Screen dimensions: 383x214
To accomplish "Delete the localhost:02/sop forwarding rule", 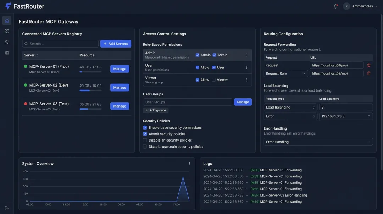I will click(369, 73).
